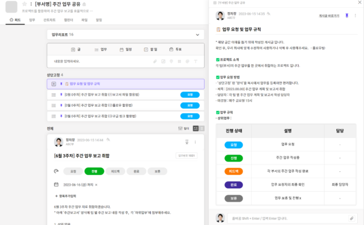Open the 캘린더 tab
The height and width of the screenshot is (225, 364).
(69, 20)
